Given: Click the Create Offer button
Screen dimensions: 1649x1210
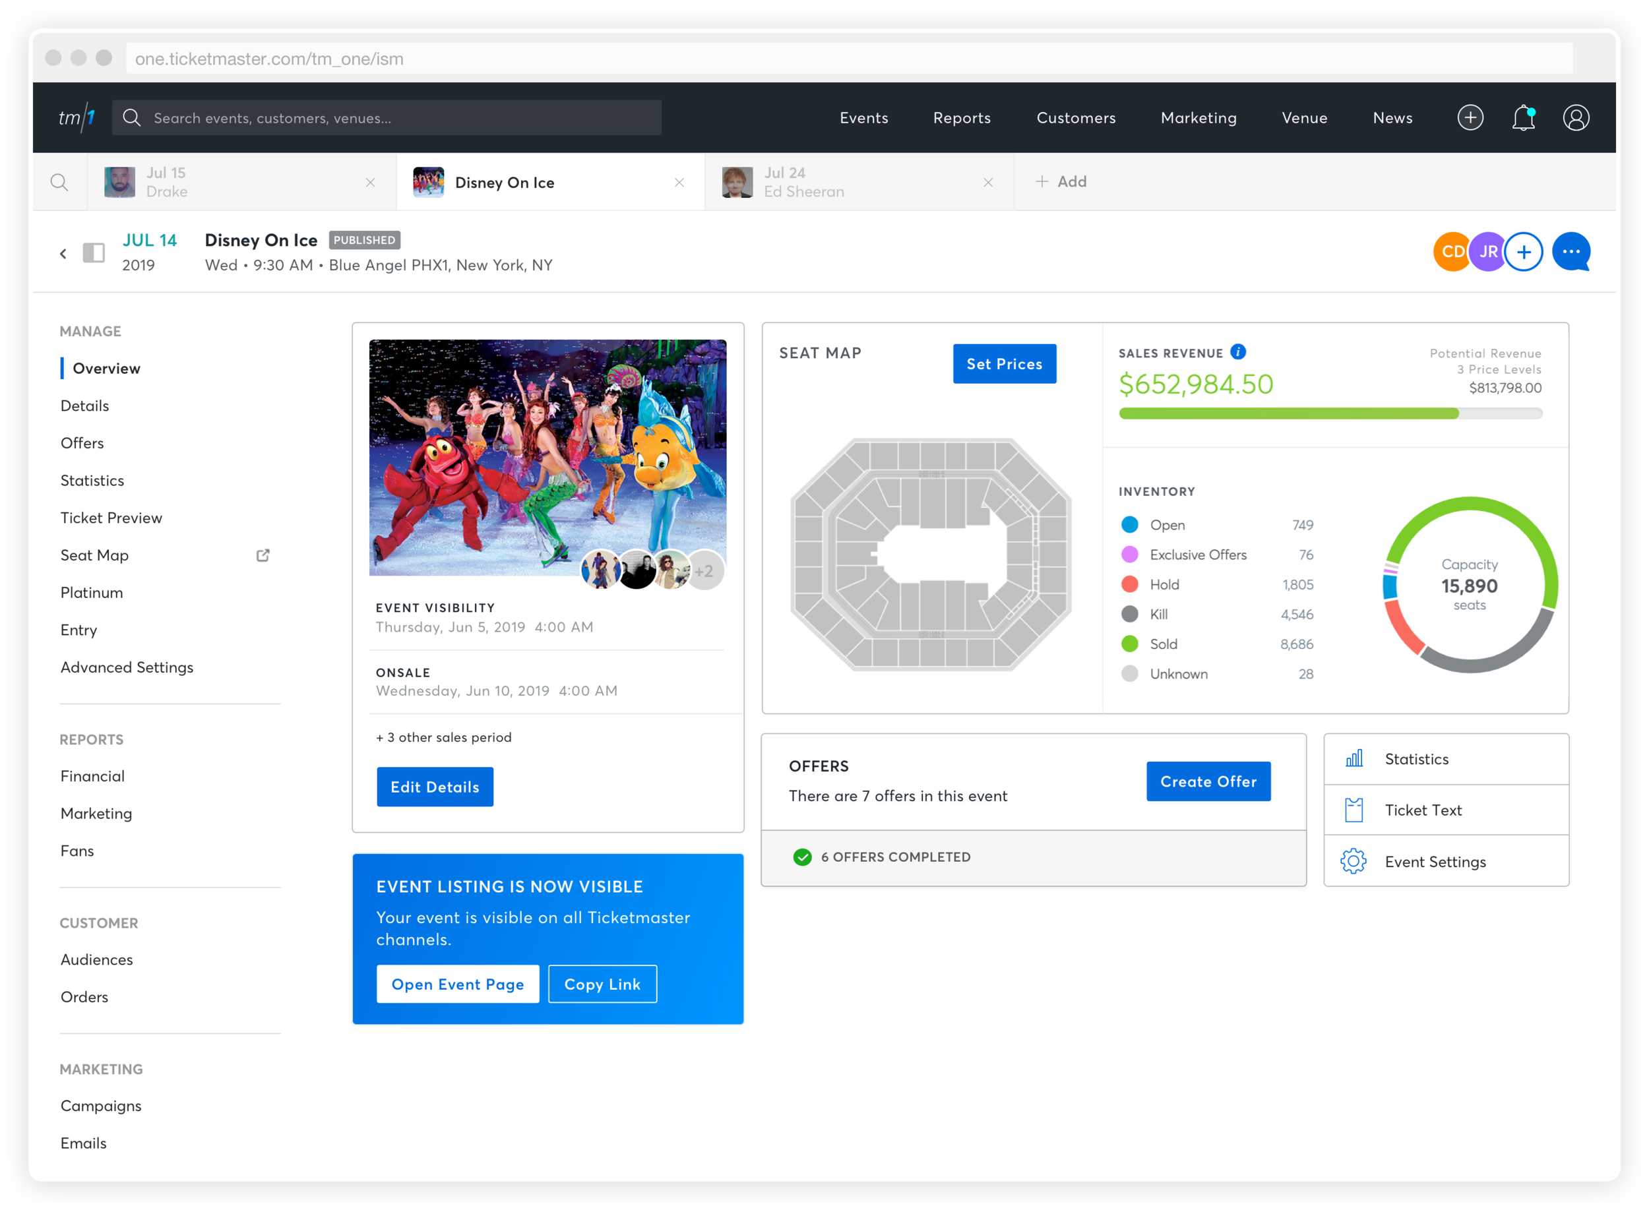Looking at the screenshot, I should click(x=1208, y=781).
